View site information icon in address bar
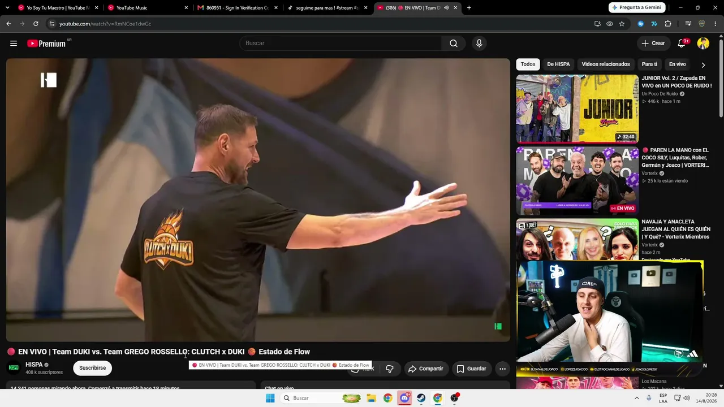Viewport: 724px width, 407px height. (51, 24)
